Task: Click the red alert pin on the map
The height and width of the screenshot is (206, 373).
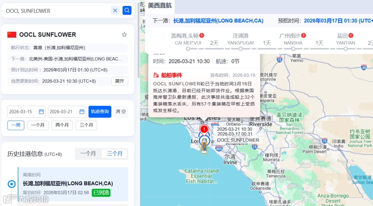Action: (x=204, y=130)
